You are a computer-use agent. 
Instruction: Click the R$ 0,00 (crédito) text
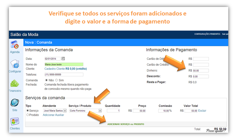[76, 69]
